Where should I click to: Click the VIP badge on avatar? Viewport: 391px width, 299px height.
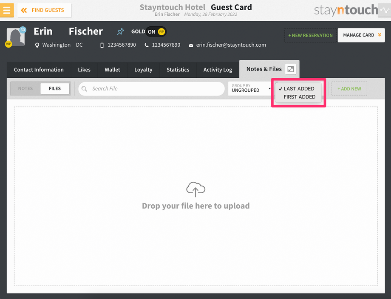point(8,44)
